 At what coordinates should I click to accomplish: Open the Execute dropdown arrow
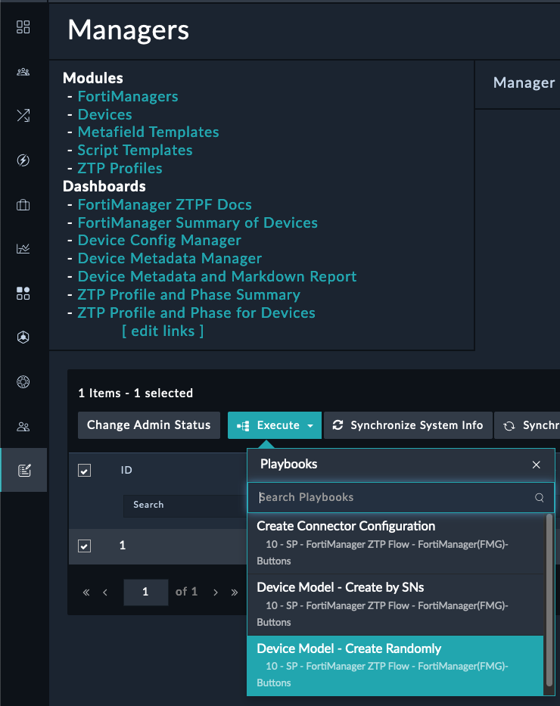coord(310,425)
